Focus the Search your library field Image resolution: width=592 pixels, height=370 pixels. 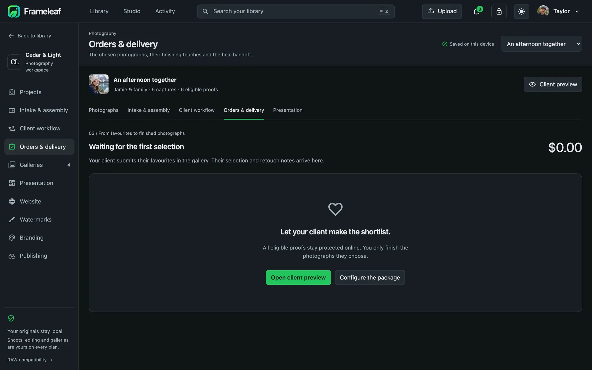[296, 11]
